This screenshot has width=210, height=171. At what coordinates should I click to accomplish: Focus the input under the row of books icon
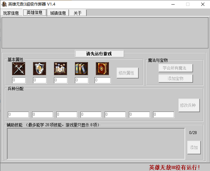(81, 80)
